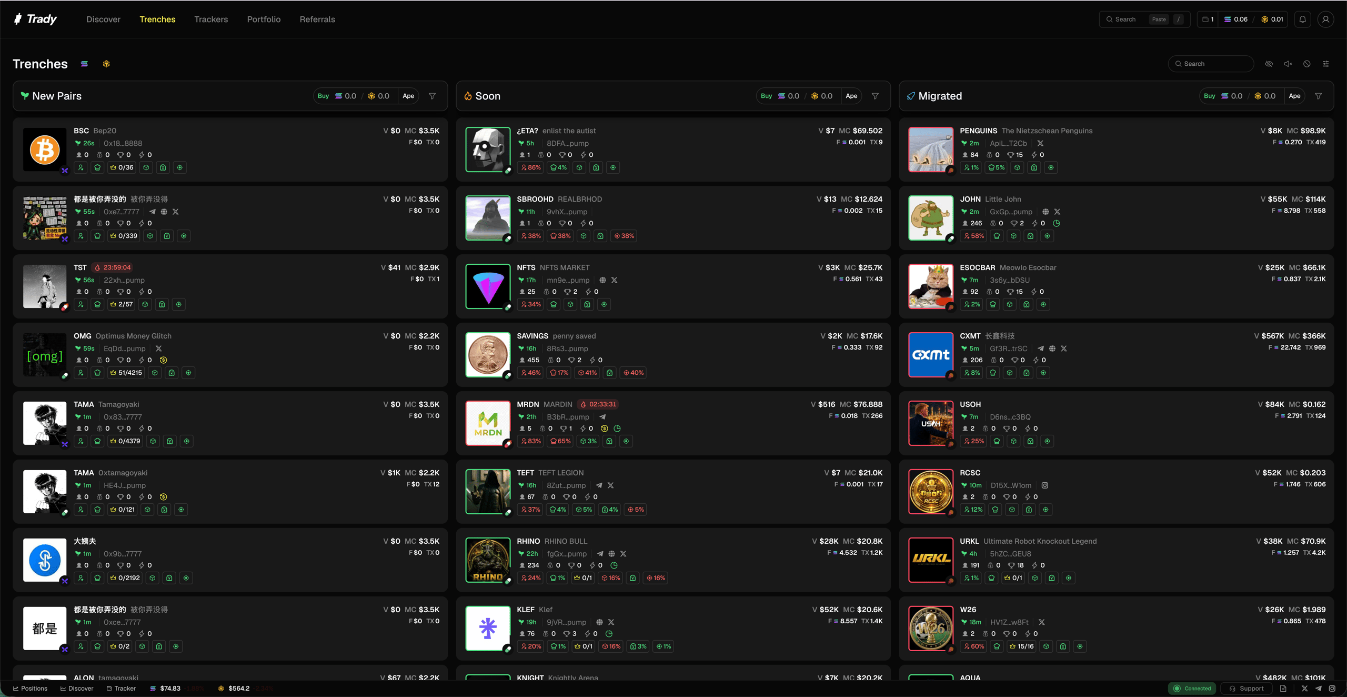Viewport: 1347px width, 697px height.
Task: Click the clock icon on JOHN row
Action: pos(1056,223)
